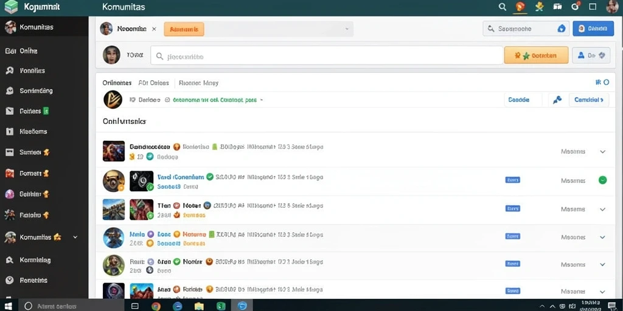The image size is (623, 311).
Task: Expand the fifth list row chevron
Action: point(603,264)
